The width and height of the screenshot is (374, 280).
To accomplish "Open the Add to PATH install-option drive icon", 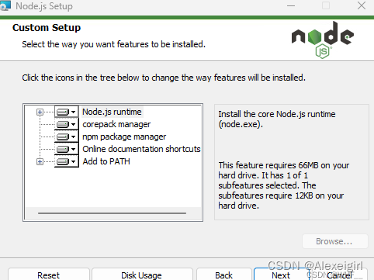I will click(x=67, y=161).
